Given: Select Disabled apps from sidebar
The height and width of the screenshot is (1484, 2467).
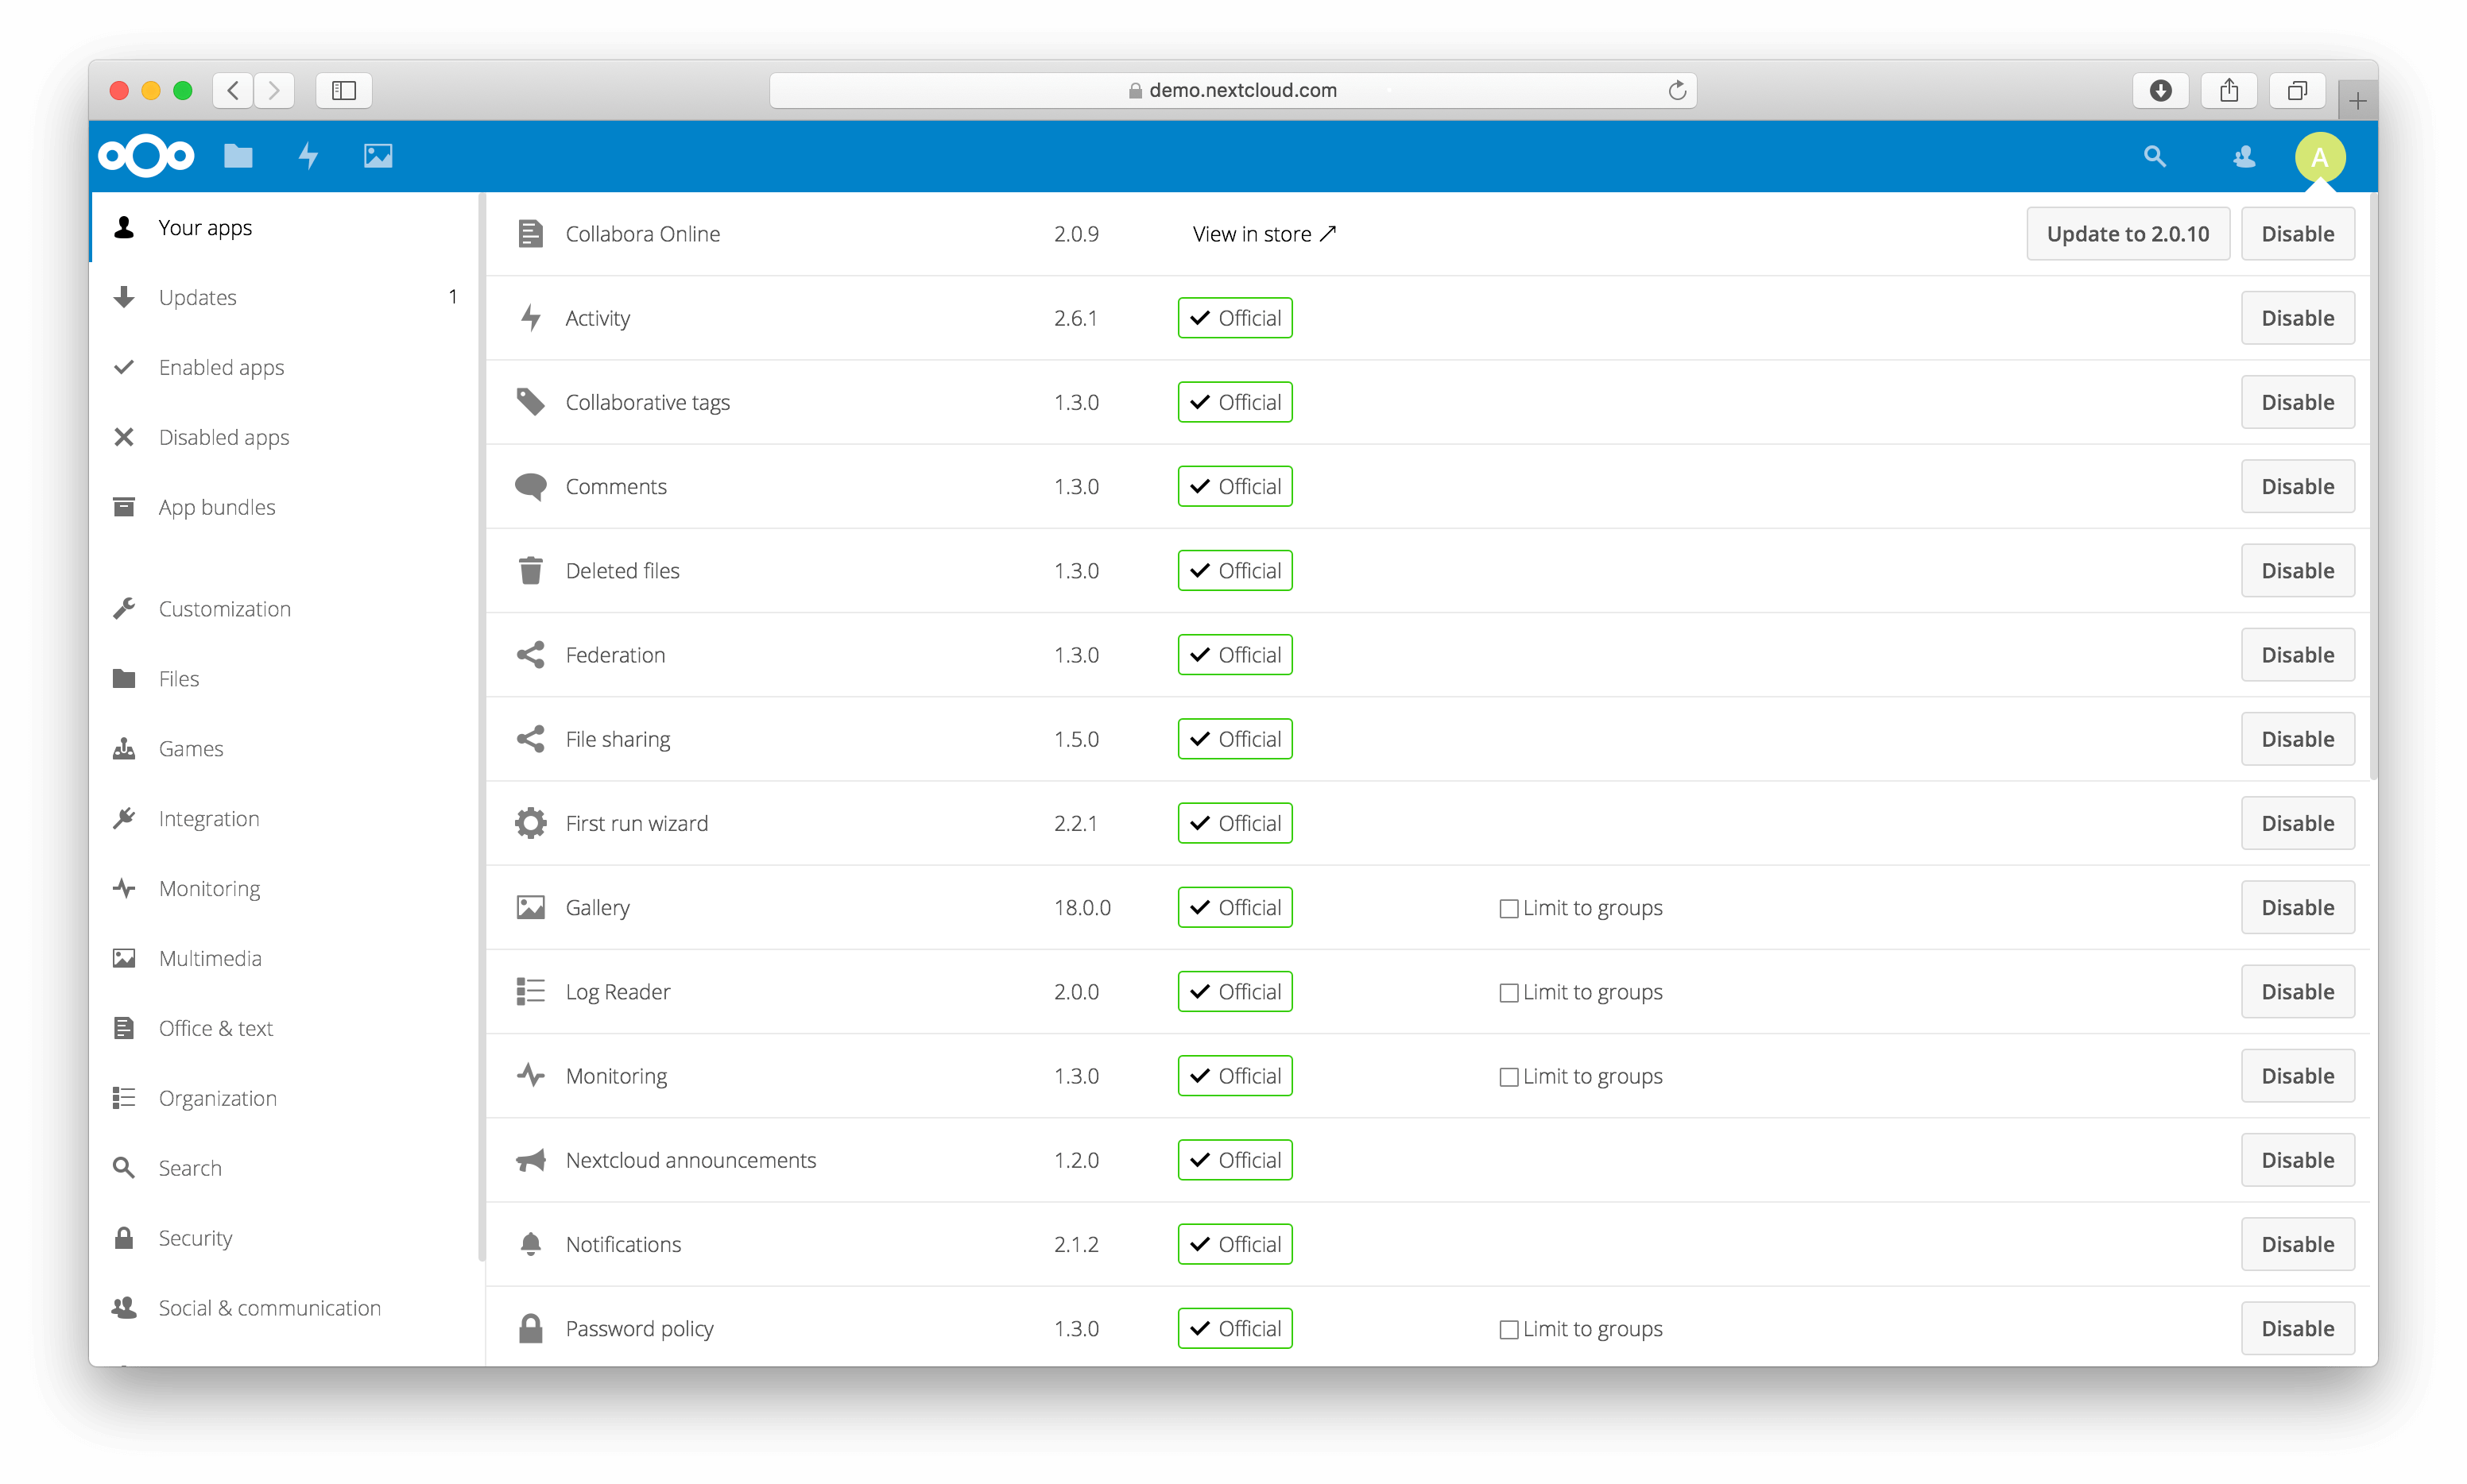Looking at the screenshot, I should [x=226, y=437].
